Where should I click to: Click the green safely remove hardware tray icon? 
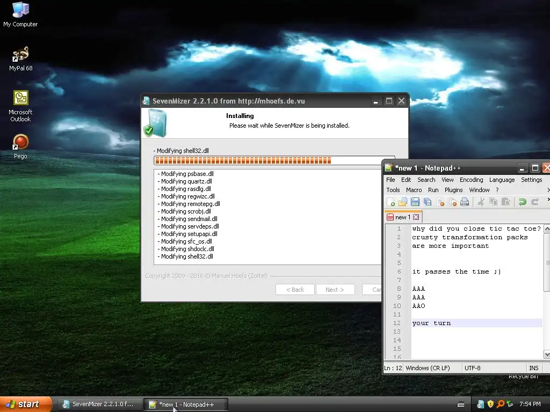point(510,404)
